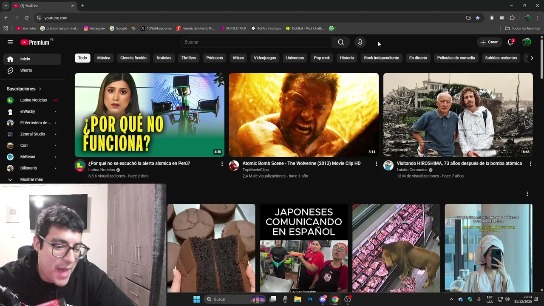Open a new browser tab
This screenshot has width=544, height=306.
82,6
